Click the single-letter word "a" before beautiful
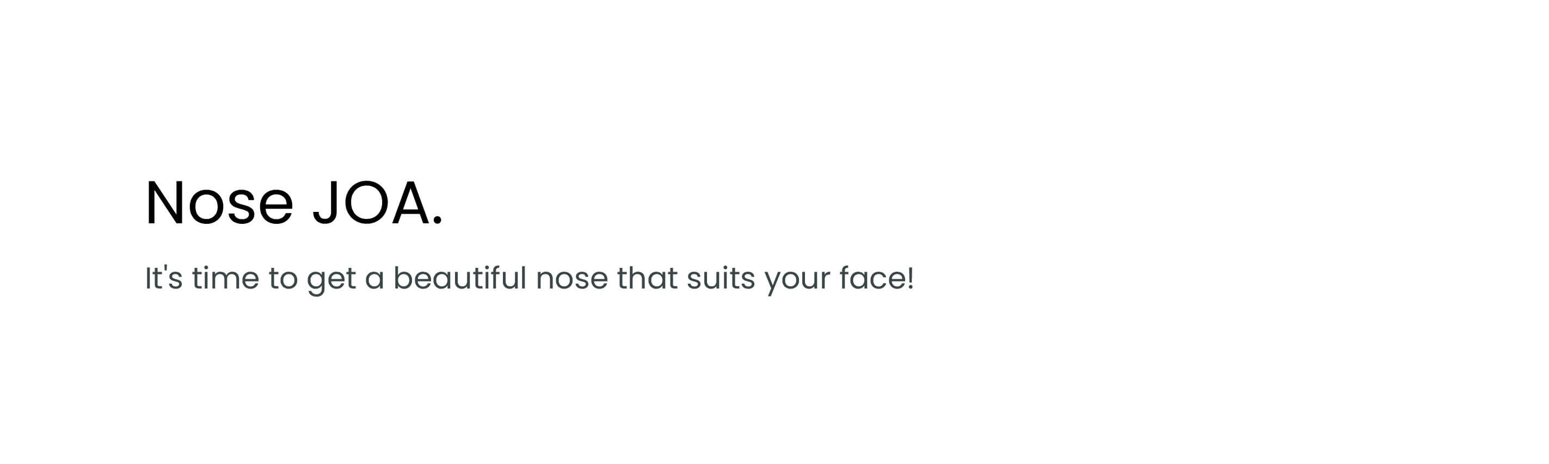1549x464 pixels. pyautogui.click(x=374, y=281)
